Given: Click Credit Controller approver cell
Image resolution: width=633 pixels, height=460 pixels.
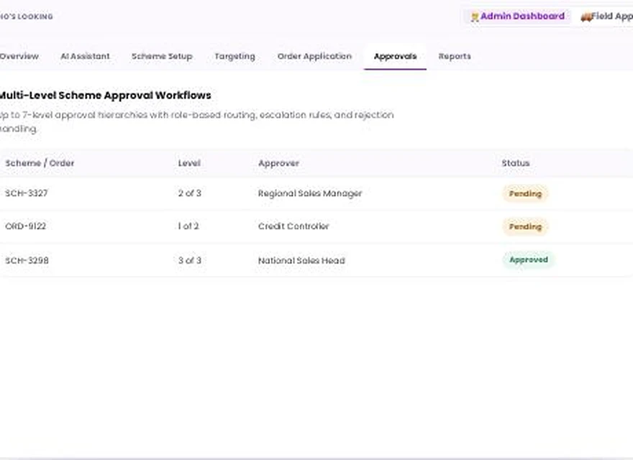Looking at the screenshot, I should 293,226.
